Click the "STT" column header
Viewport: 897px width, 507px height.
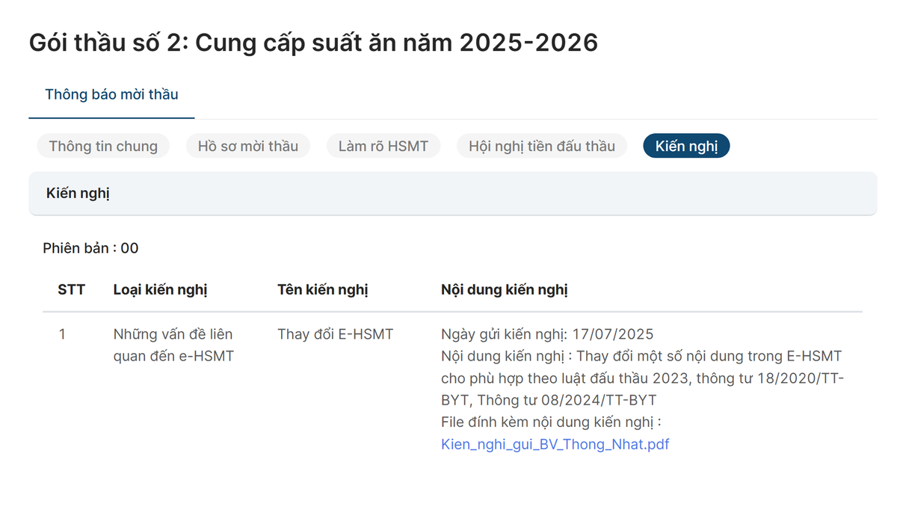coord(71,289)
